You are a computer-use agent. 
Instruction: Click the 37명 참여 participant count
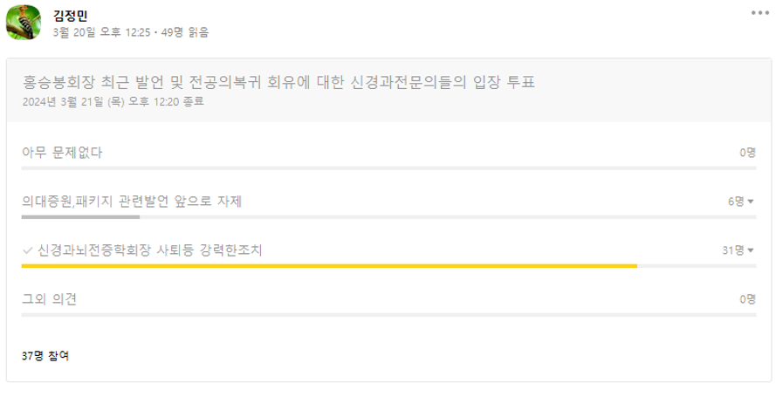(45, 355)
